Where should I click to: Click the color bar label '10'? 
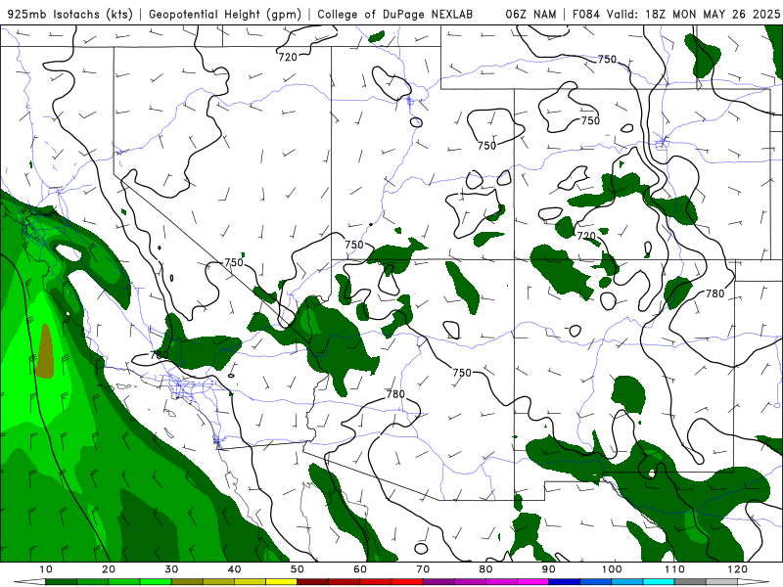[45, 569]
